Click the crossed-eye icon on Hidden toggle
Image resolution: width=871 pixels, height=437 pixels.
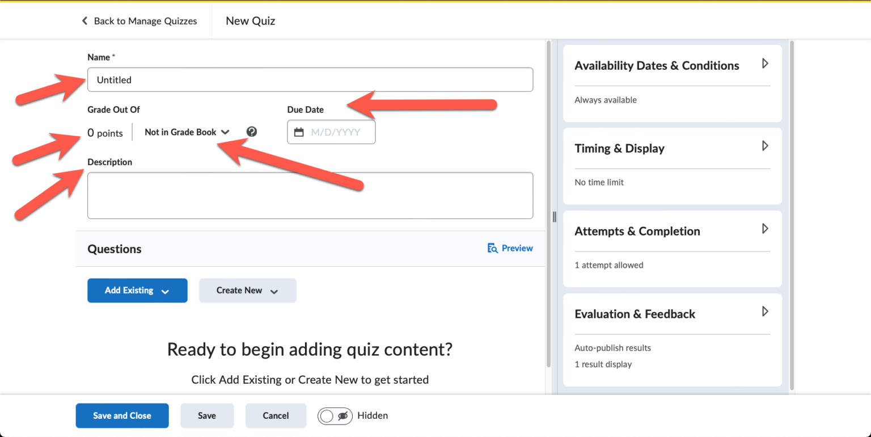[342, 415]
